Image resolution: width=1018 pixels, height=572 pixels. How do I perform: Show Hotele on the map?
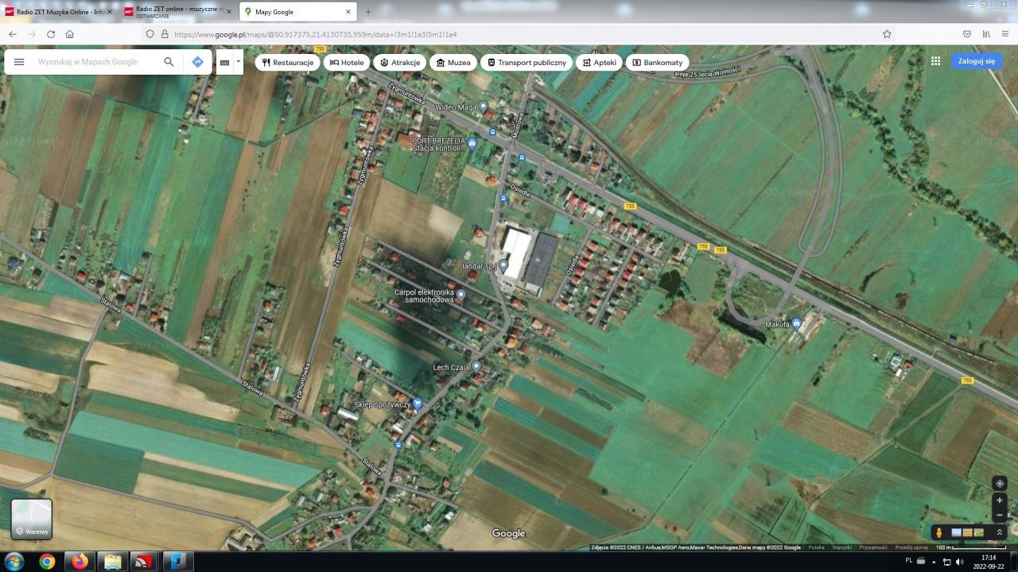click(346, 62)
